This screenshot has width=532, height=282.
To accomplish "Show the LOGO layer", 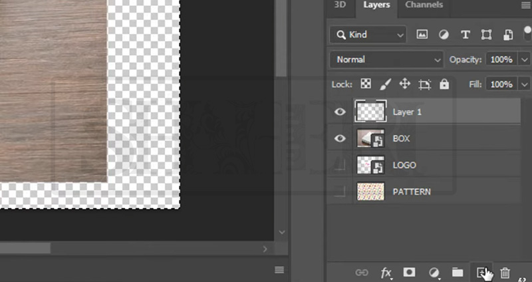I will (x=340, y=165).
